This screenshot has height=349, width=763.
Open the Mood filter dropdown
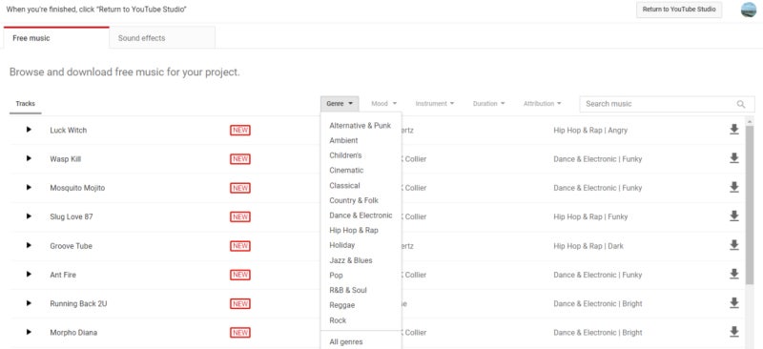tap(384, 104)
